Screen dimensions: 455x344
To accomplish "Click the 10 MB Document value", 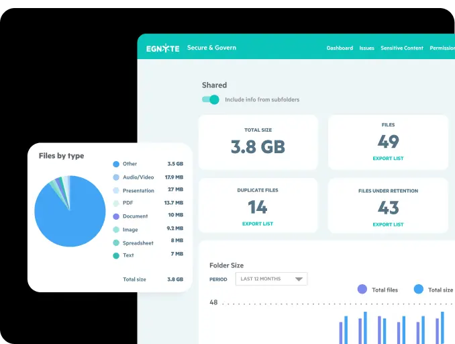I will [x=176, y=215].
